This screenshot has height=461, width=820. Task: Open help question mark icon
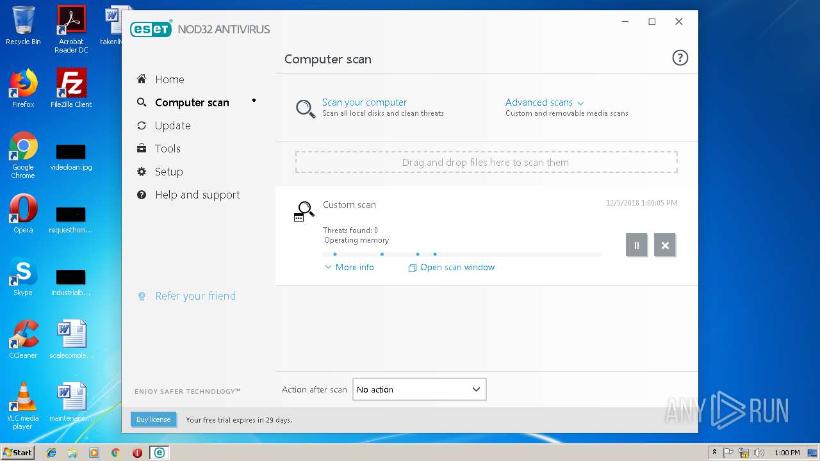680,58
